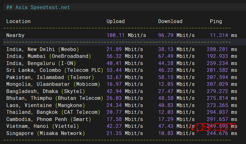Click the 'Location' column header
This screenshot has height=144, width=246.
coord(18,21)
